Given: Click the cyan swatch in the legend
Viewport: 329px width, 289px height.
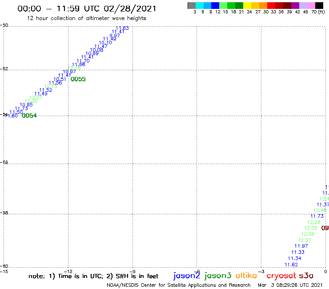Looking at the screenshot, I should (200, 5).
